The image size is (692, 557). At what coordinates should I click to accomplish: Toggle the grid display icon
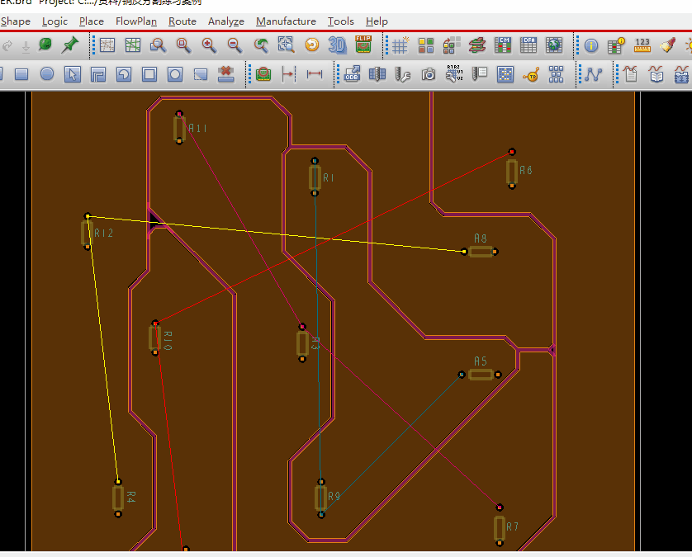[x=401, y=45]
